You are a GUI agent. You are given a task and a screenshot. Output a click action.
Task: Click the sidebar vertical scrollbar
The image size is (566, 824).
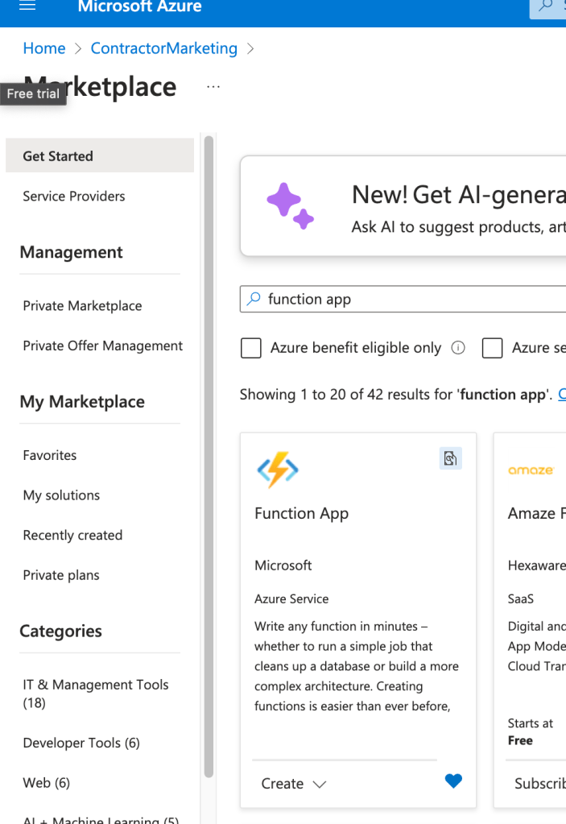(x=209, y=456)
